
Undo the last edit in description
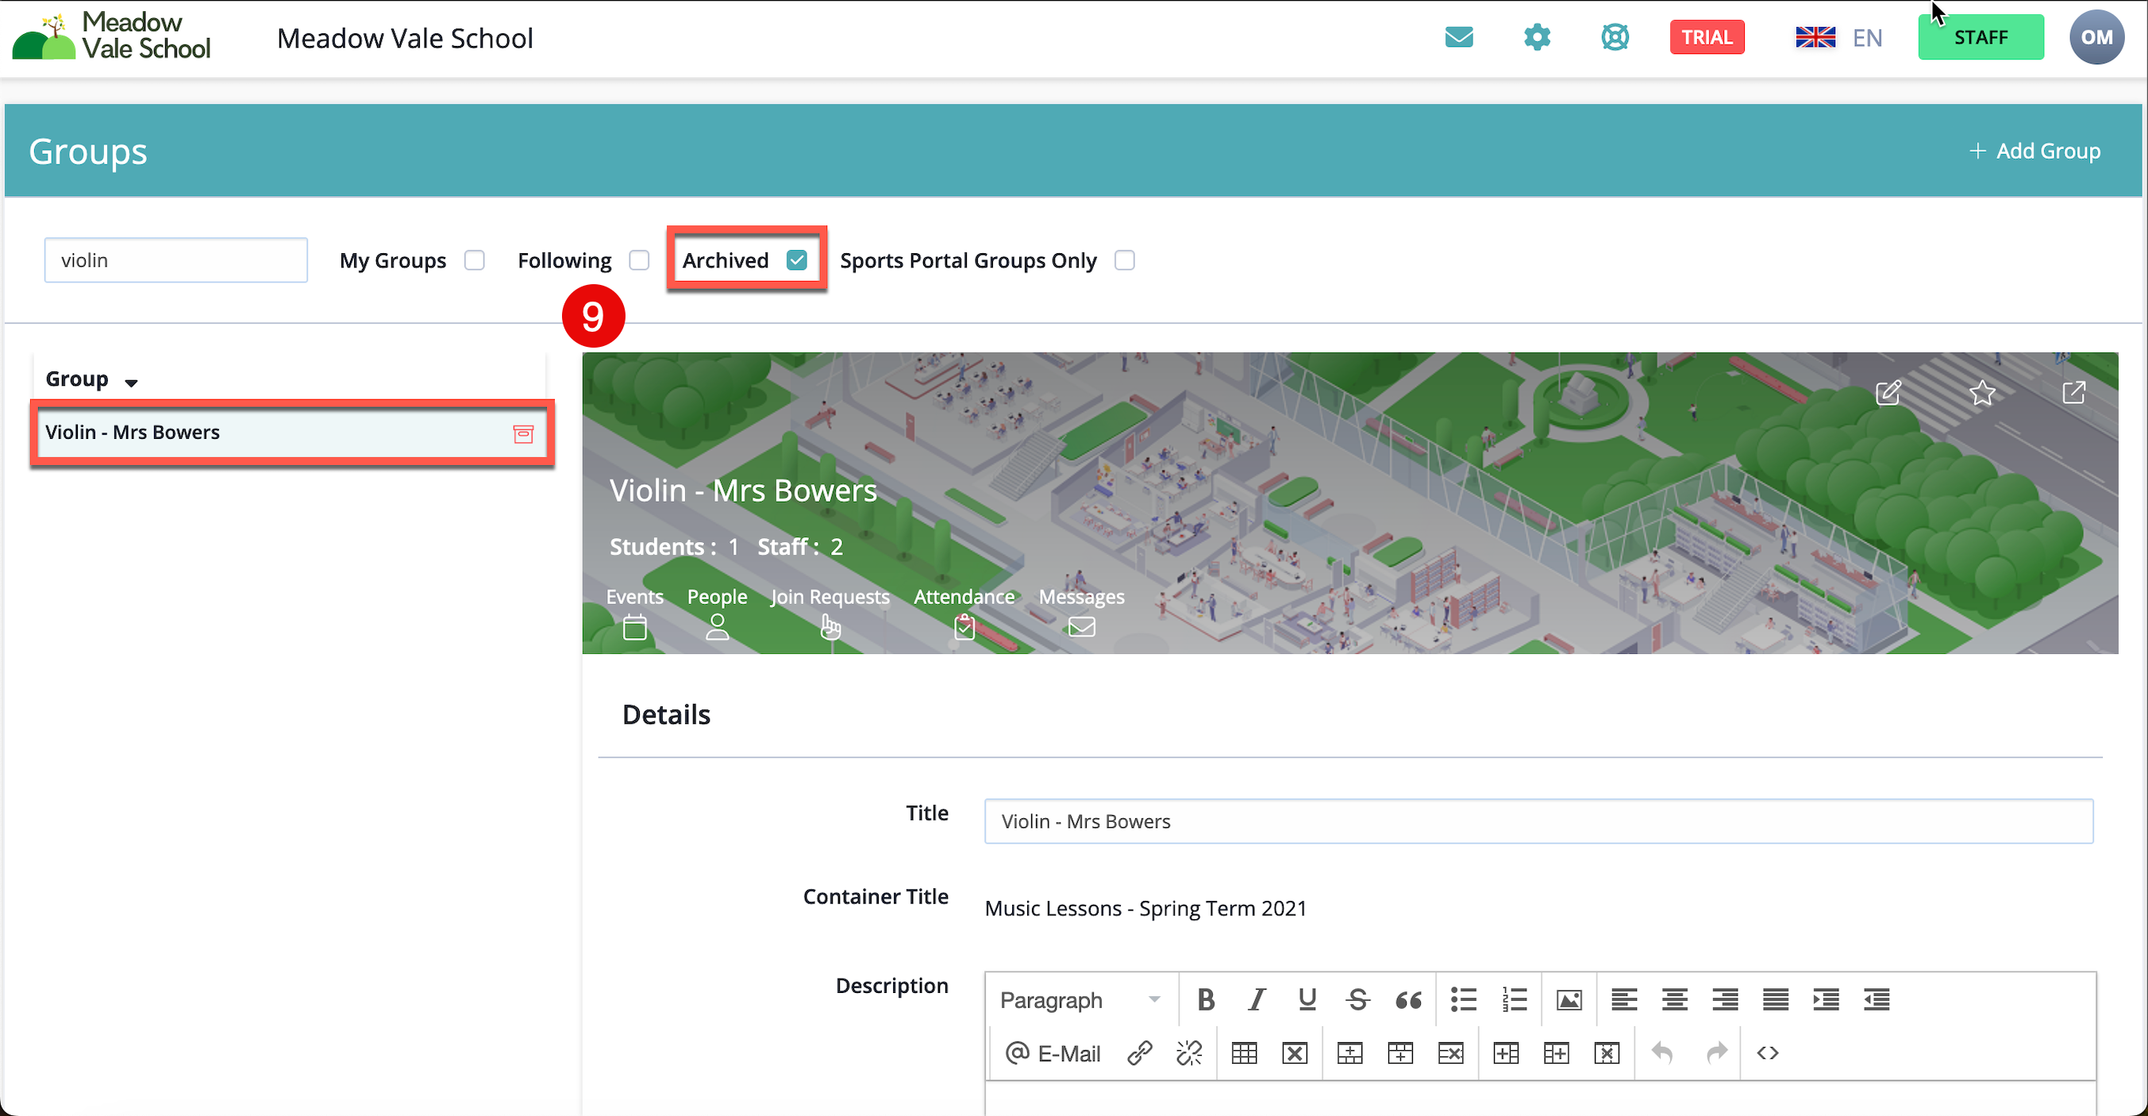[1662, 1053]
